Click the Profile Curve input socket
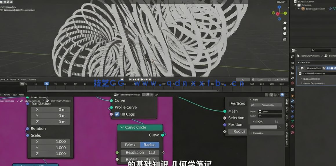The width and height of the screenshot is (336, 166). 111,107
